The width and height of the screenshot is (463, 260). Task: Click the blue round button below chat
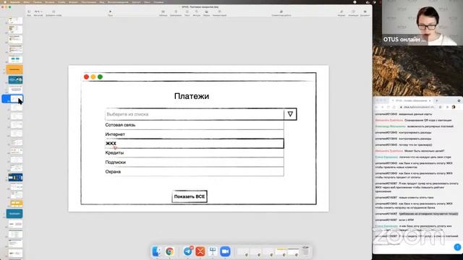(x=457, y=247)
